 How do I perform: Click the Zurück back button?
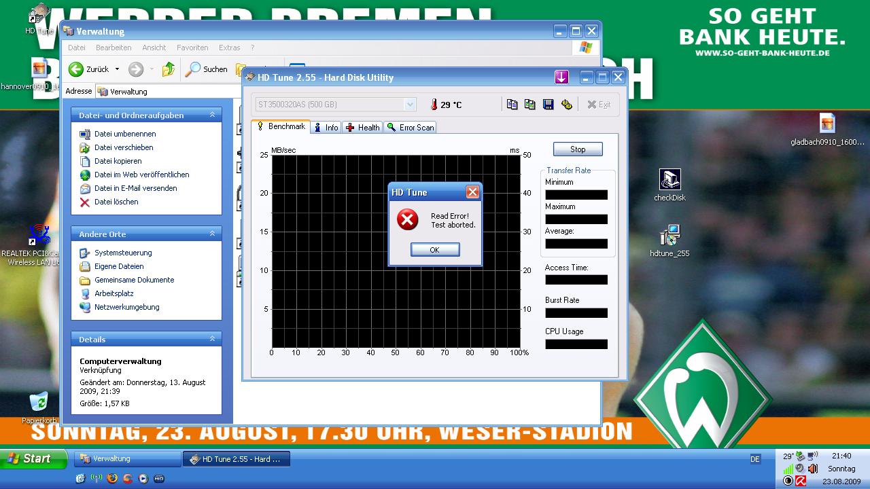[x=89, y=69]
